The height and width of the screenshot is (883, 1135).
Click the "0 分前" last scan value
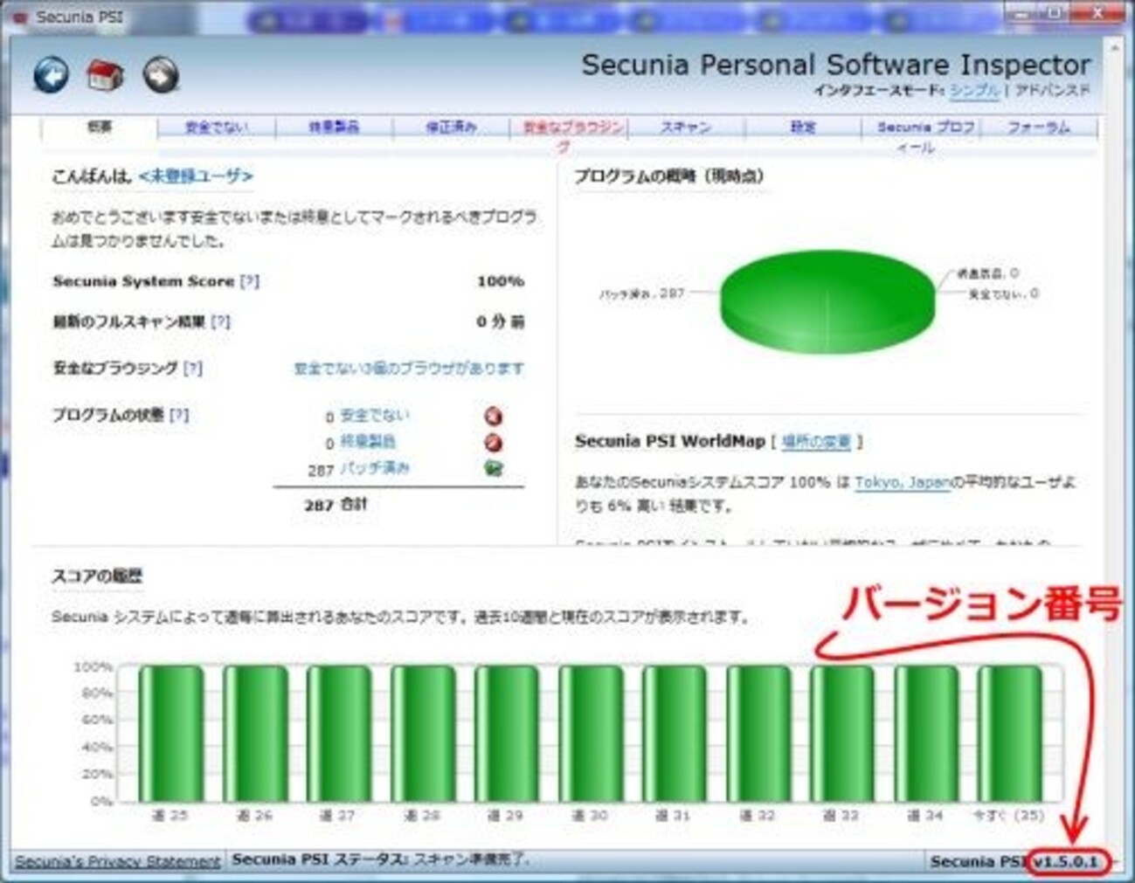tap(501, 321)
